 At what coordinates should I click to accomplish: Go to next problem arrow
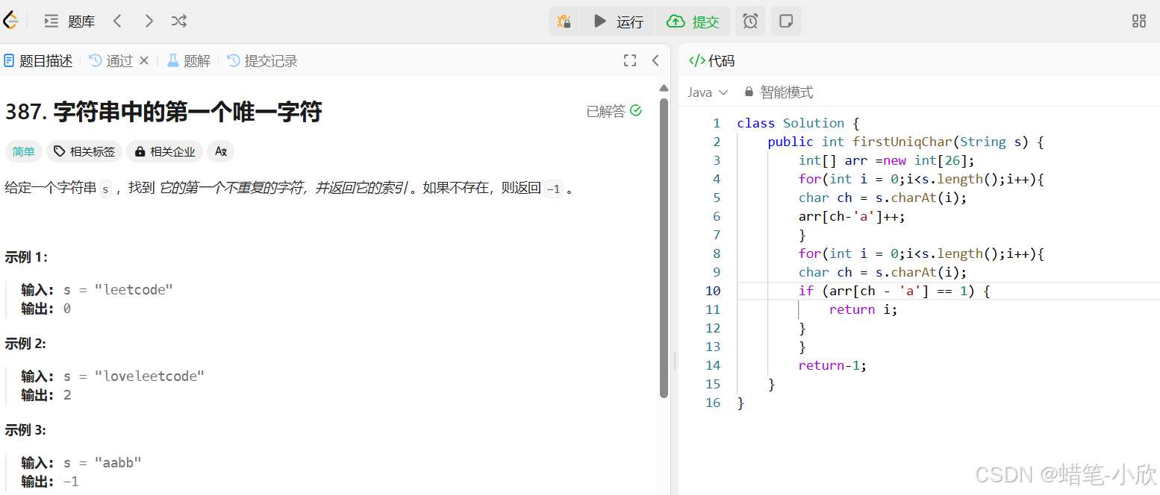[x=149, y=22]
